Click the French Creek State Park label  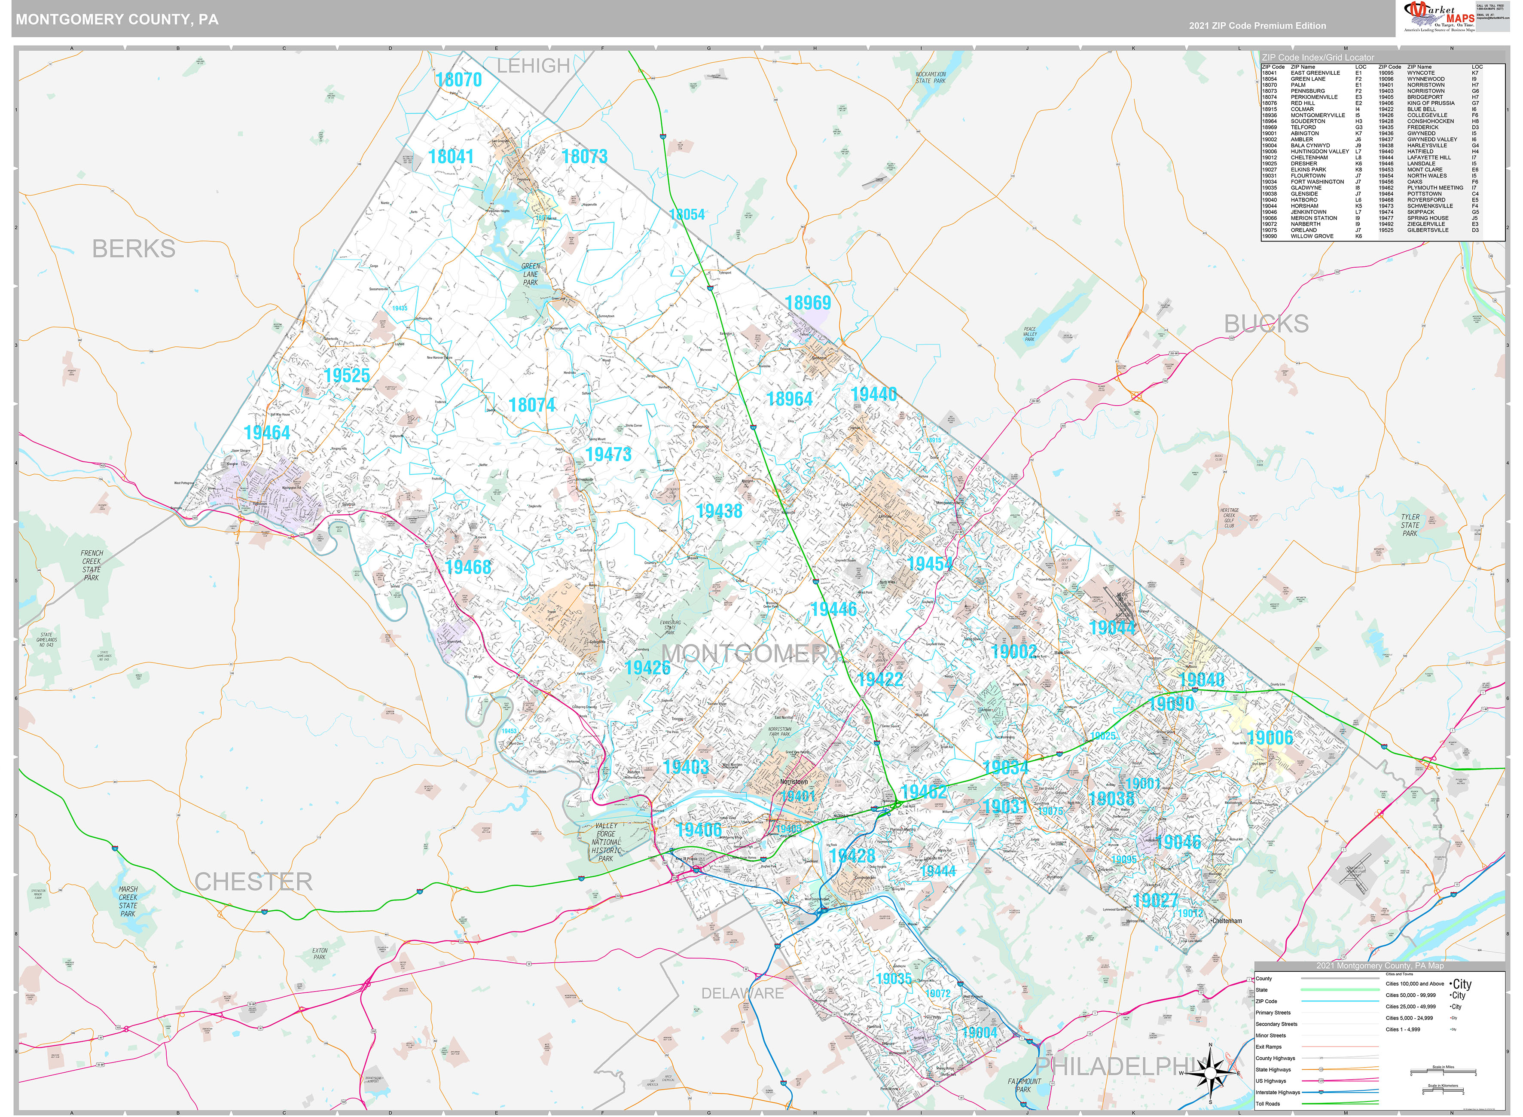click(x=92, y=565)
